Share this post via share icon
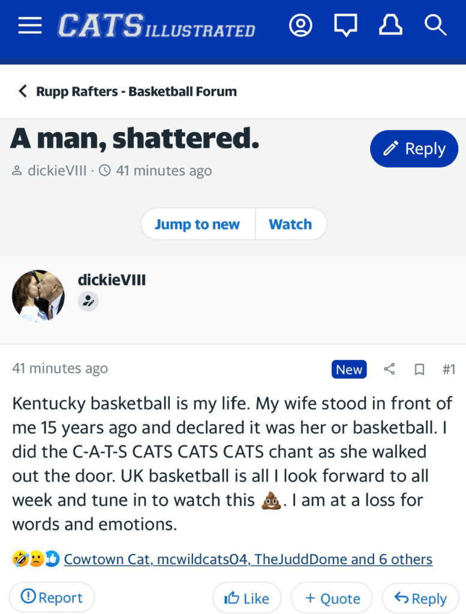 pyautogui.click(x=389, y=369)
